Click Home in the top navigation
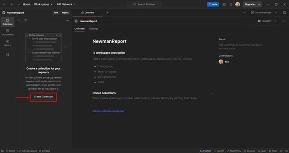The image size is (289, 153). tap(27, 4)
